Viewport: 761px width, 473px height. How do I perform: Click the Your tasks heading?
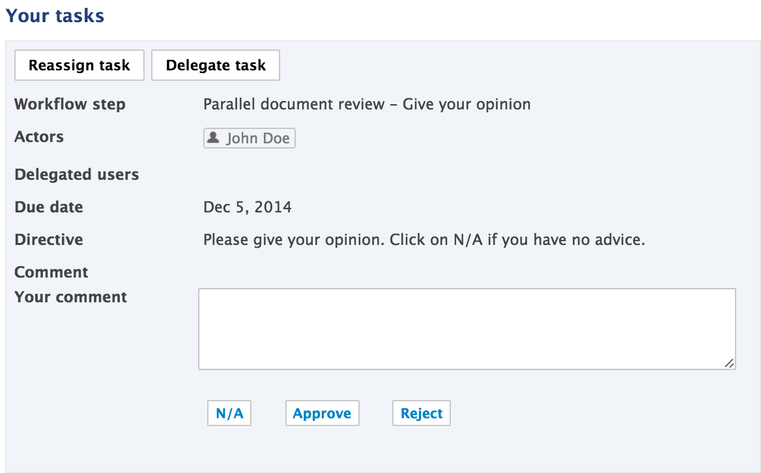pos(55,16)
